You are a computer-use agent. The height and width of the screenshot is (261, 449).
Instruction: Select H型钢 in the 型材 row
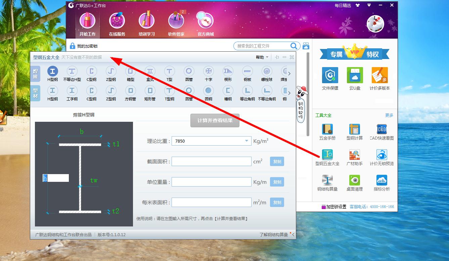coord(53,93)
